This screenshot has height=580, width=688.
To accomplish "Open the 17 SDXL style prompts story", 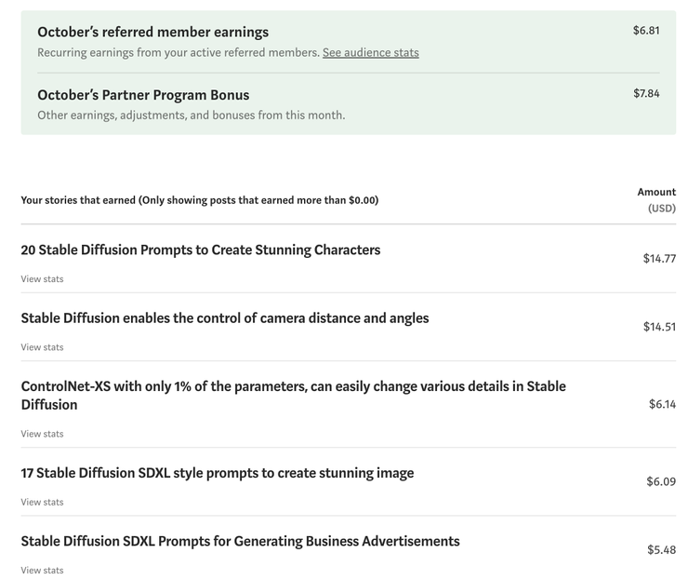I will click(217, 473).
